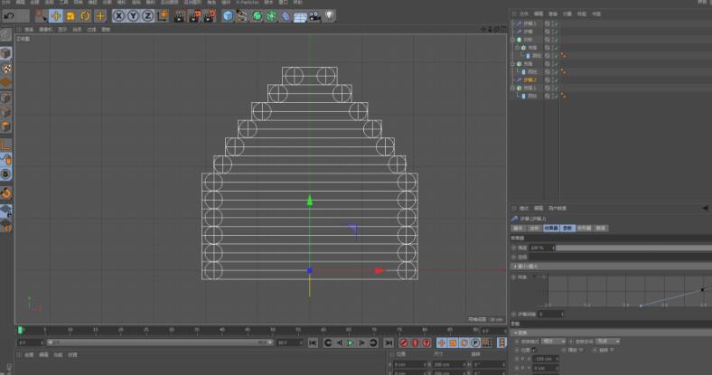Click the Light object icon
This screenshot has width=712, height=375.
click(329, 15)
